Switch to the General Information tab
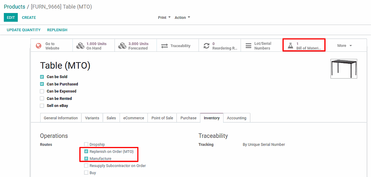 pyautogui.click(x=61, y=118)
